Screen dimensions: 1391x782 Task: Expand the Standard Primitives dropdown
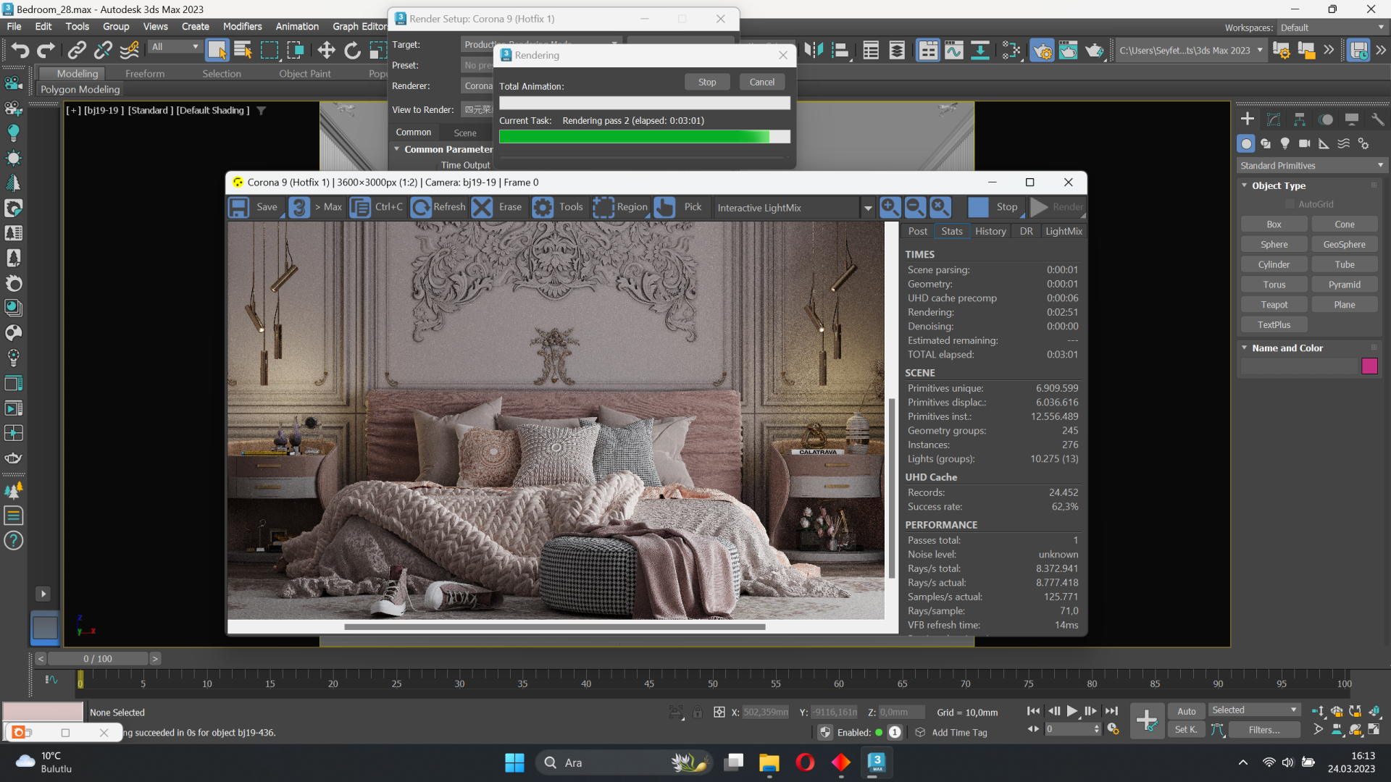click(x=1311, y=166)
